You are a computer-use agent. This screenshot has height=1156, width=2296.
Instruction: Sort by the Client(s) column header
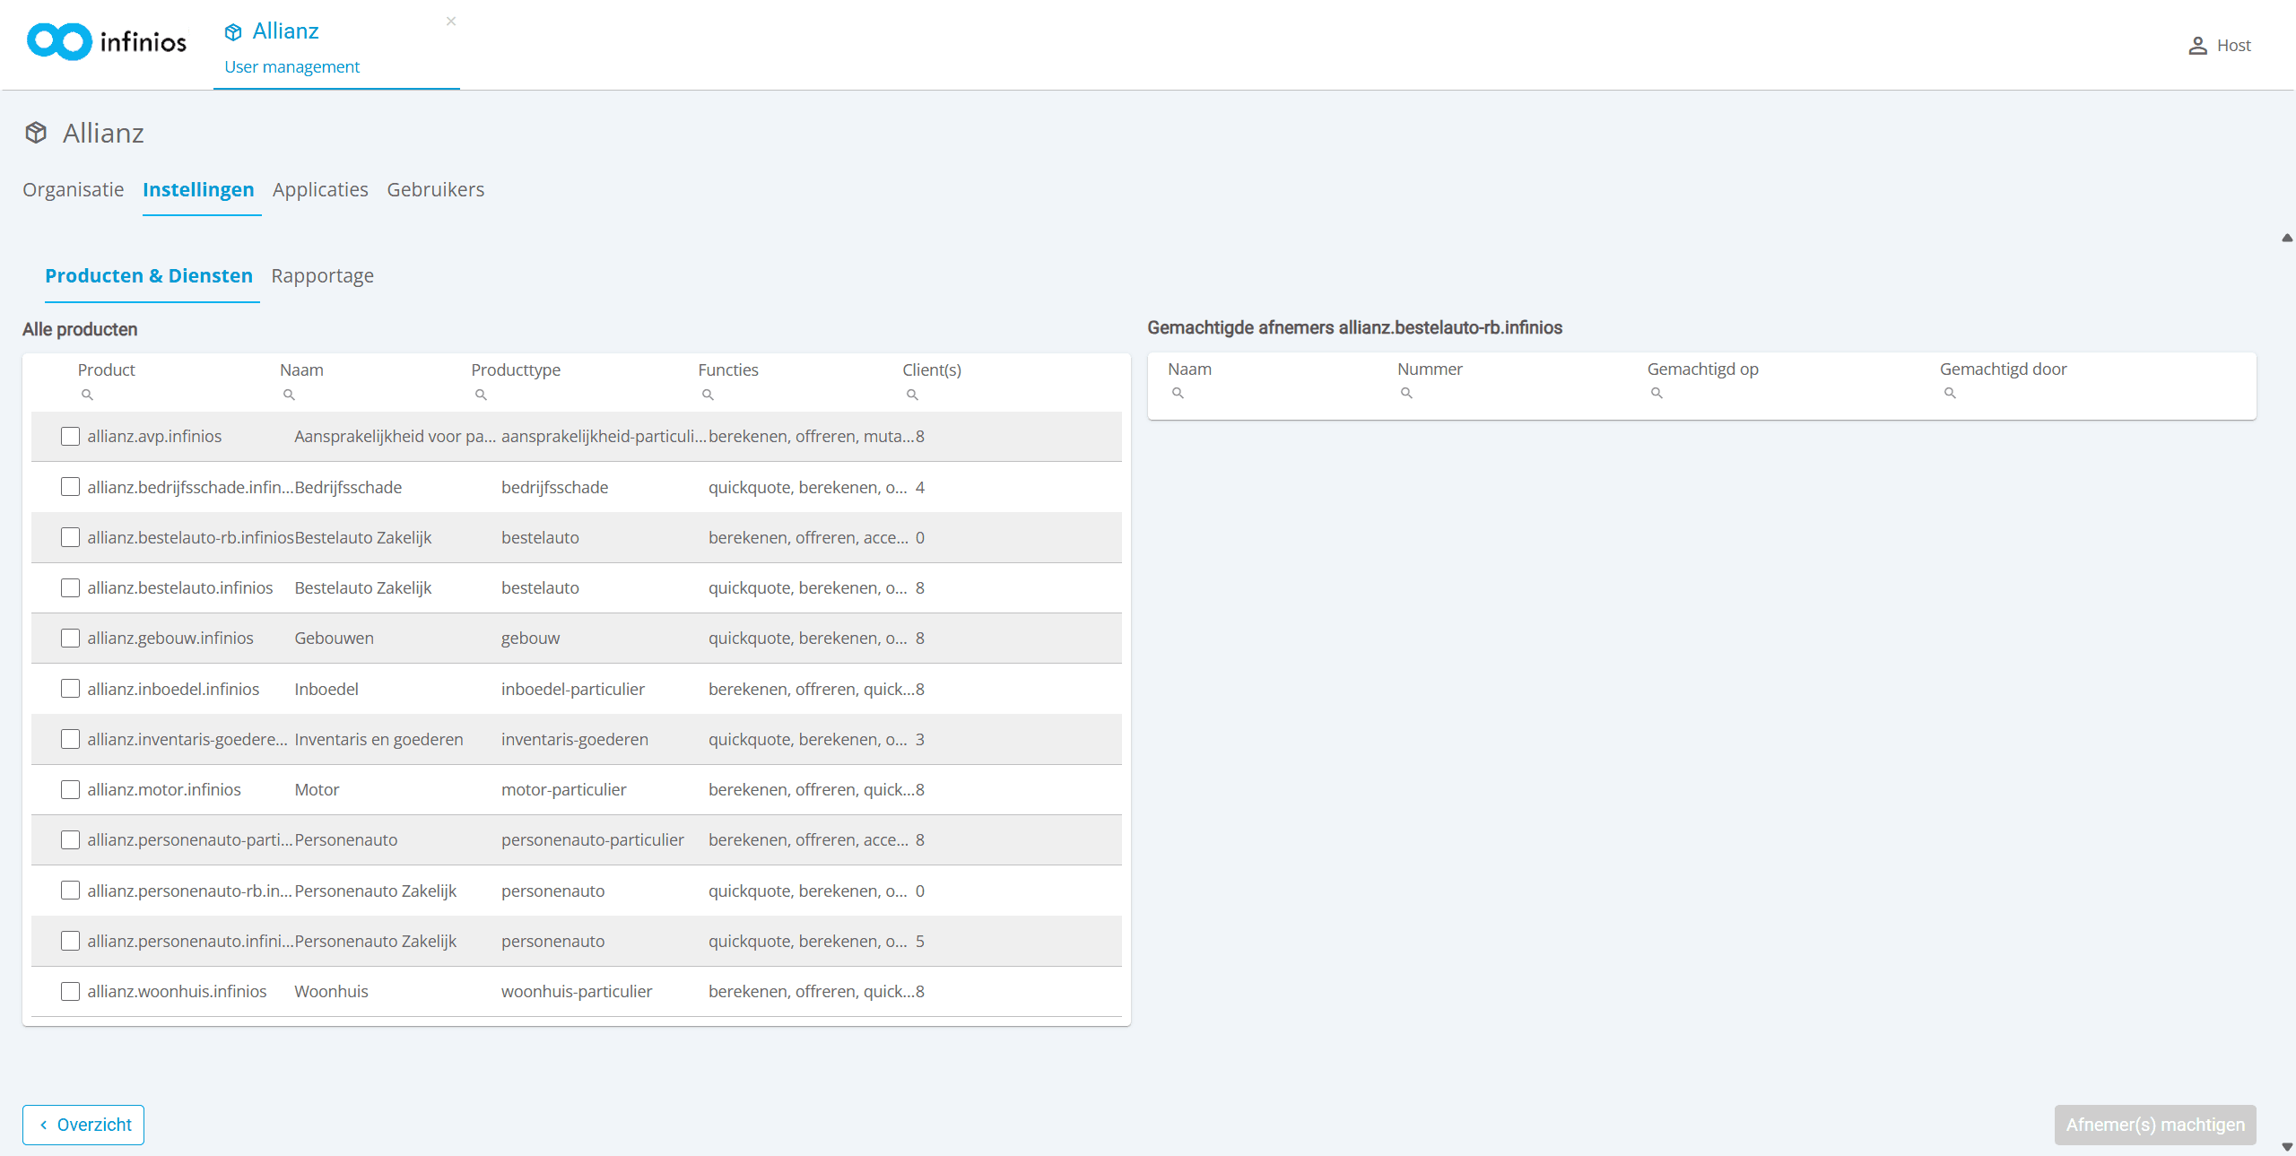pos(932,369)
